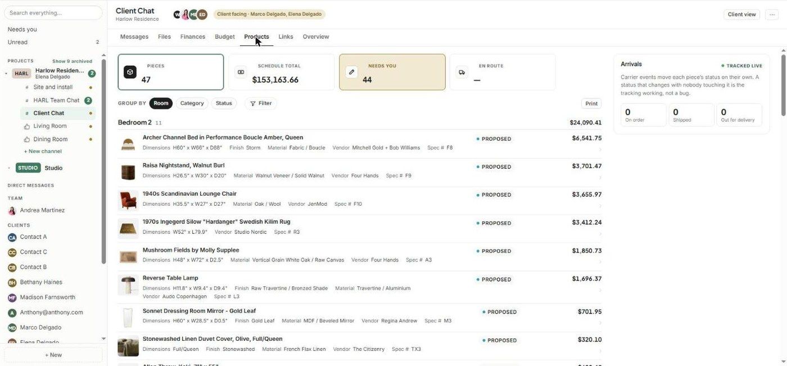The height and width of the screenshot is (366, 787).
Task: Open the Needs you sidebar item
Action: 22,29
